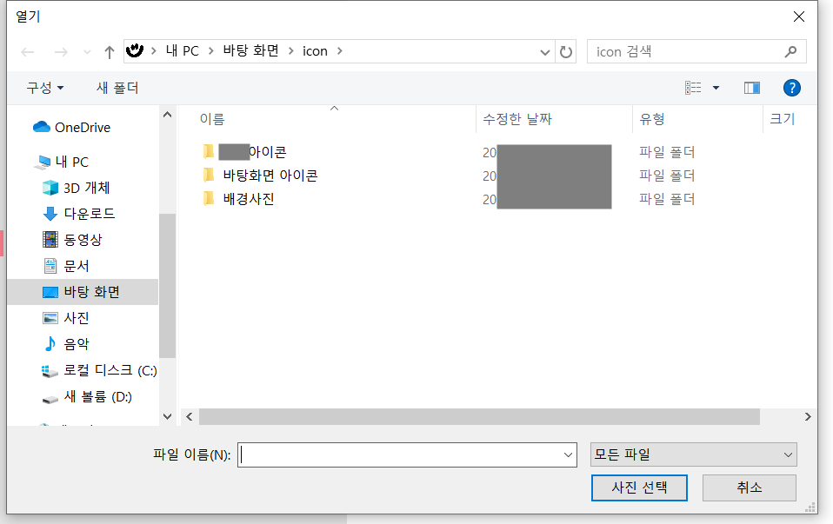Change view layout icon
This screenshot has height=524, width=833.
click(693, 88)
